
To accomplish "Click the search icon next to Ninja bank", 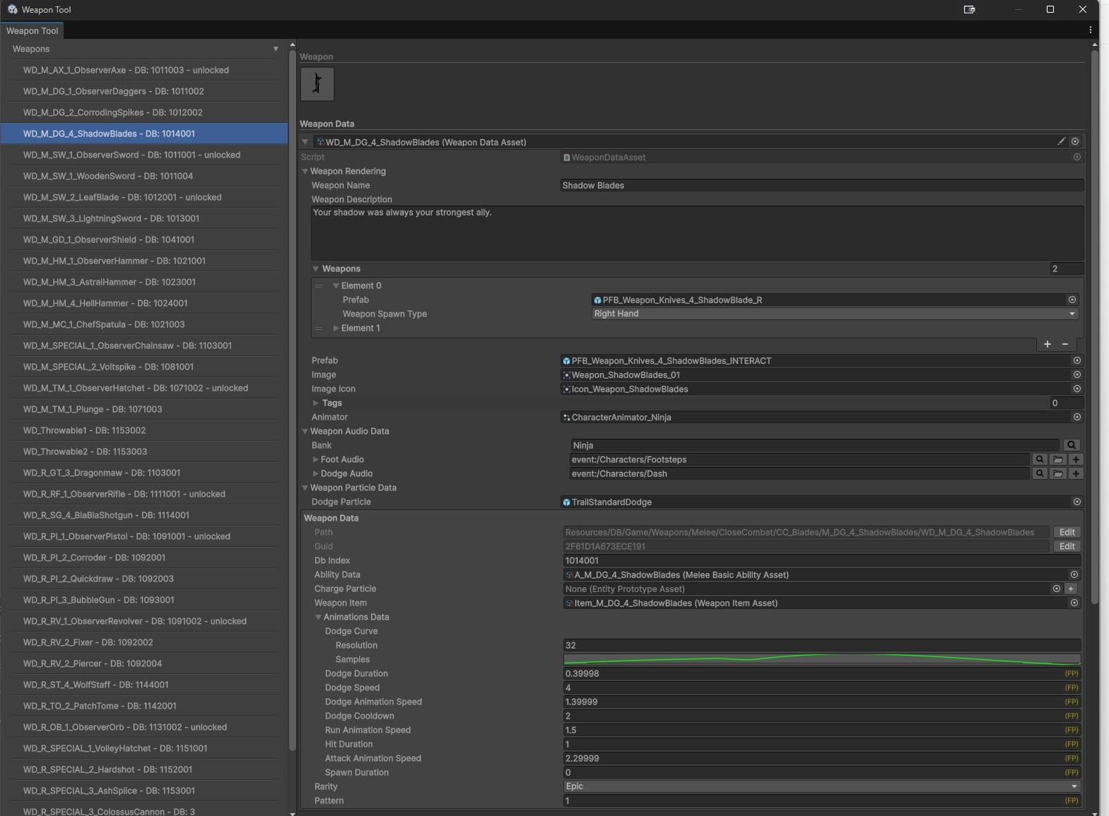I will point(1072,445).
